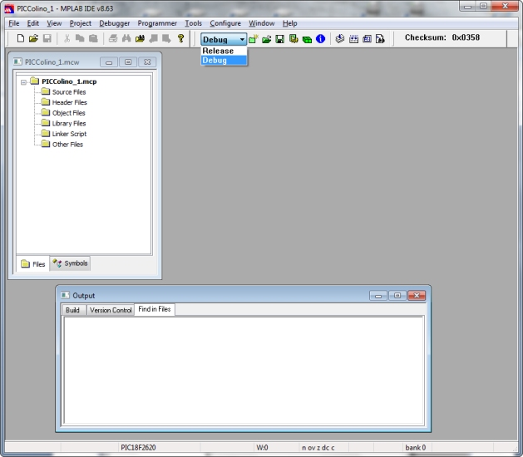Select the Header Files folder
The height and width of the screenshot is (457, 523).
tap(69, 102)
